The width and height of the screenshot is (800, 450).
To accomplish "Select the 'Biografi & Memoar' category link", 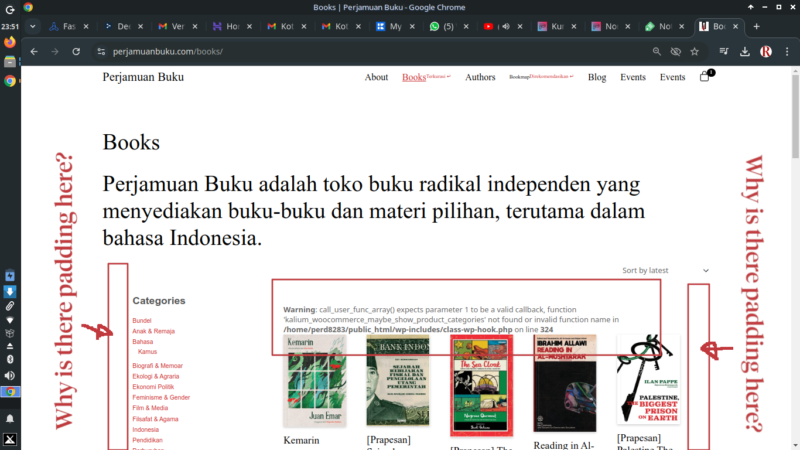I will [x=158, y=366].
